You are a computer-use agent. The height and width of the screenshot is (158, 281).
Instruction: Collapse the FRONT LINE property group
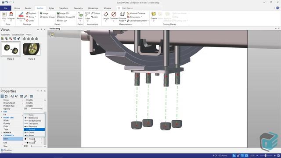click(x=2, y=118)
